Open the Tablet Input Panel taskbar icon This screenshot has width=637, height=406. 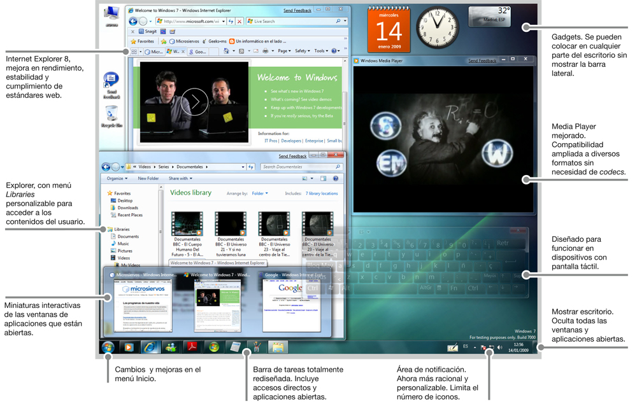click(x=452, y=347)
